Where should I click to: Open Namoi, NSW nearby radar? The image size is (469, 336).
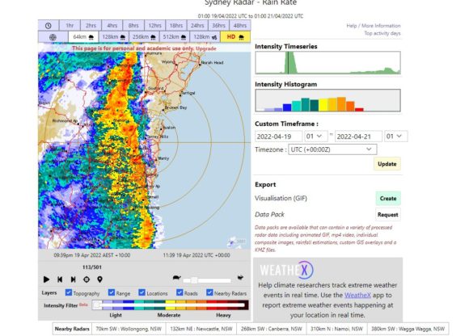(336, 329)
